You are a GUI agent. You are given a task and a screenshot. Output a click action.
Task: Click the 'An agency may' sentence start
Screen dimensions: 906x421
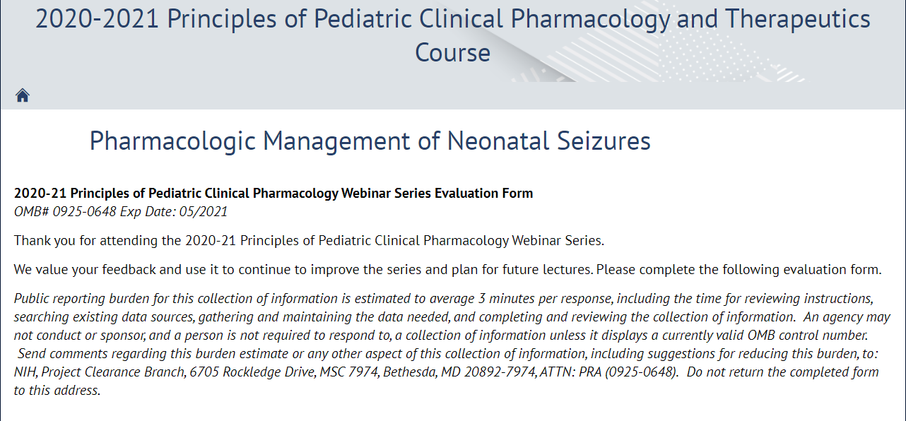coord(846,317)
